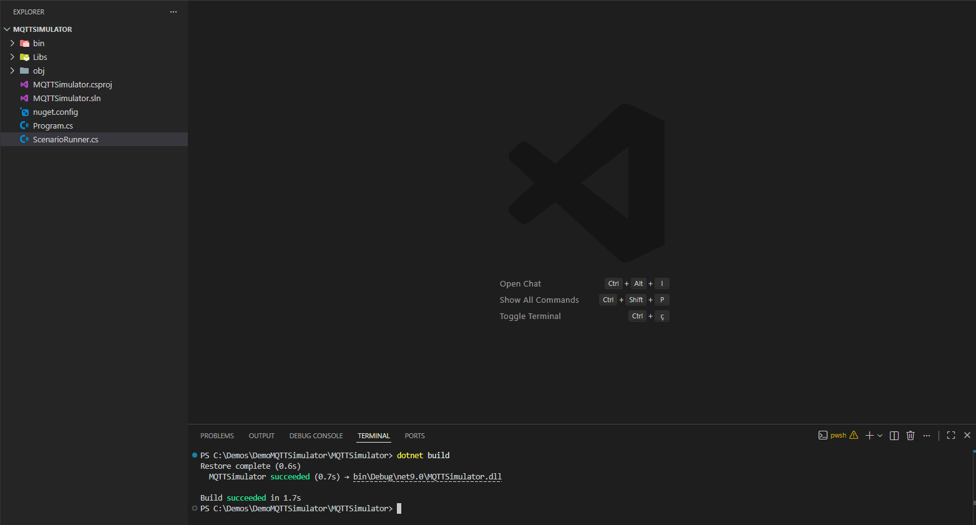Screen dimensions: 976x525
Task: Open Explorer views and more actions ellipsis
Action: click(x=173, y=12)
